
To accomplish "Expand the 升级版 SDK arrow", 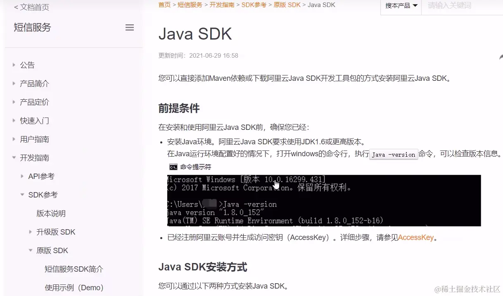I will point(31,232).
